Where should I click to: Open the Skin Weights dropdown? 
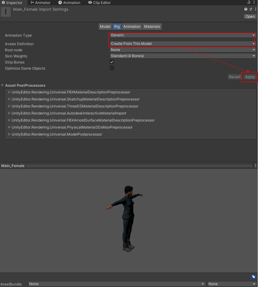click(x=183, y=56)
